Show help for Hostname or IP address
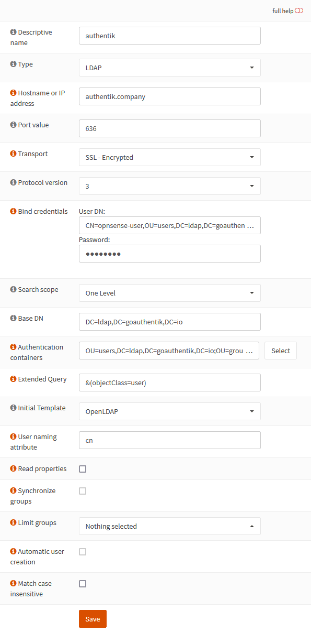This screenshot has width=311, height=633. pyautogui.click(x=13, y=93)
